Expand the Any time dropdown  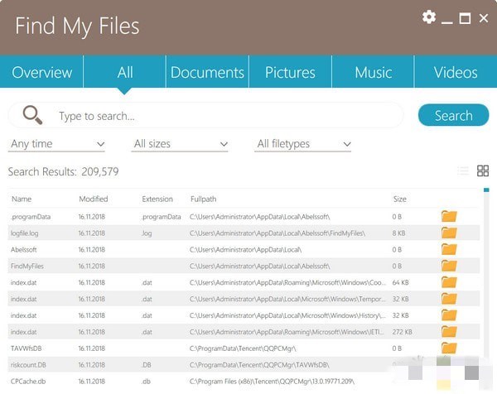click(57, 144)
